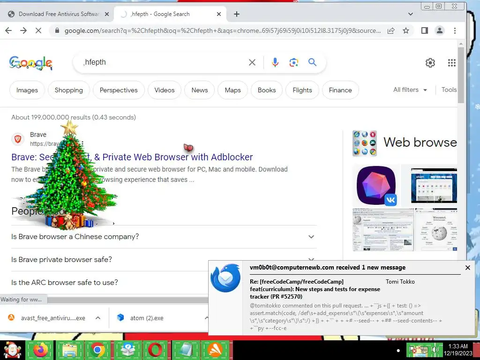
Task: Filter results by Perspectives
Action: (x=119, y=90)
